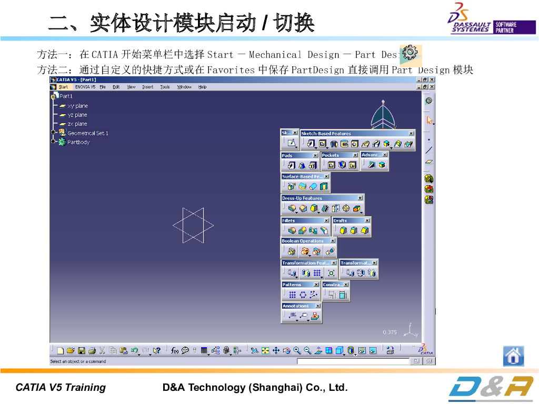Screen dimensions: 539x404
Task: Click Thickness in Dress-Up Features
Action: tap(335, 208)
